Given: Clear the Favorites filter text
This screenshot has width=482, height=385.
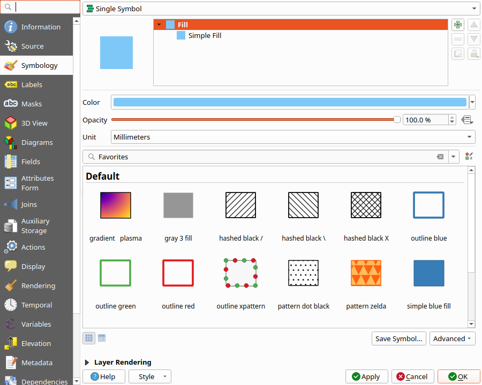Looking at the screenshot, I should [x=440, y=157].
